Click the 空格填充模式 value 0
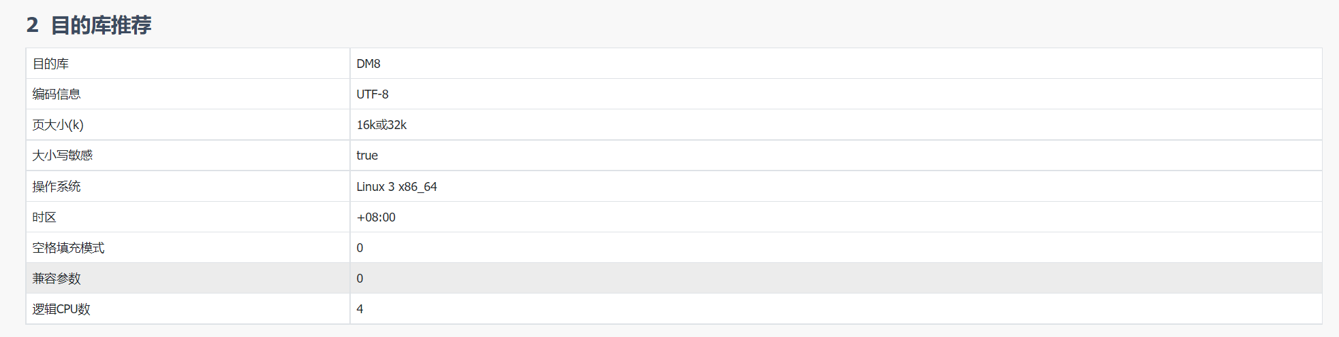1339x337 pixels. 360,247
